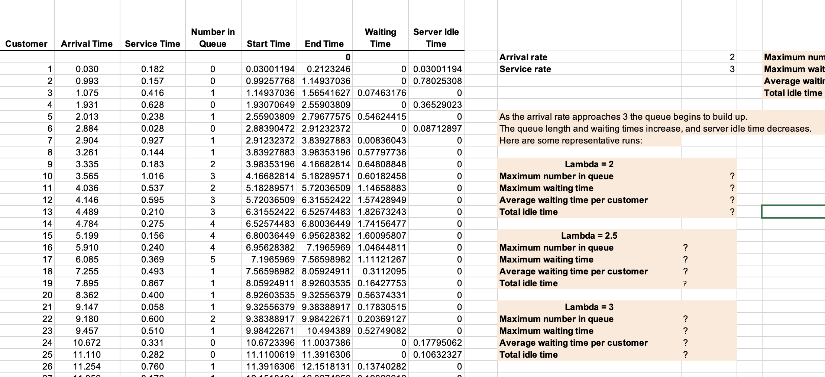Click the ? next to Total idle time under Lambda = 2.5

coord(685,283)
